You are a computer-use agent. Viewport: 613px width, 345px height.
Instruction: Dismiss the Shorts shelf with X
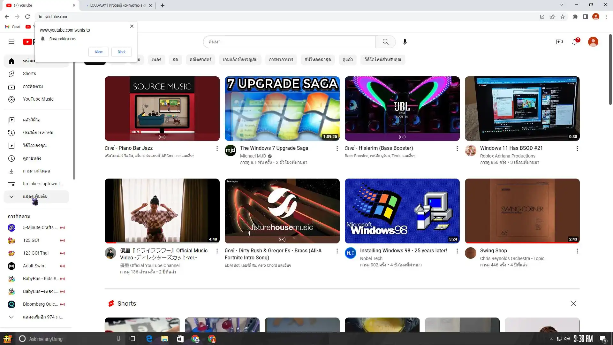click(x=573, y=303)
